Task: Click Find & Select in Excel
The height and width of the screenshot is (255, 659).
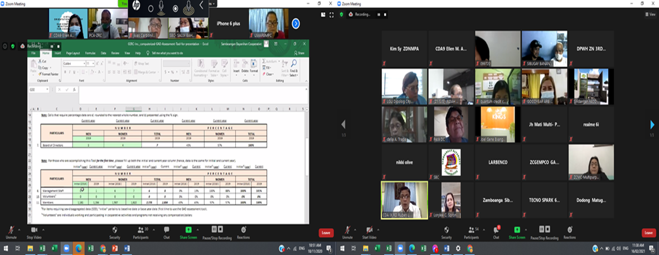Action: (293, 68)
